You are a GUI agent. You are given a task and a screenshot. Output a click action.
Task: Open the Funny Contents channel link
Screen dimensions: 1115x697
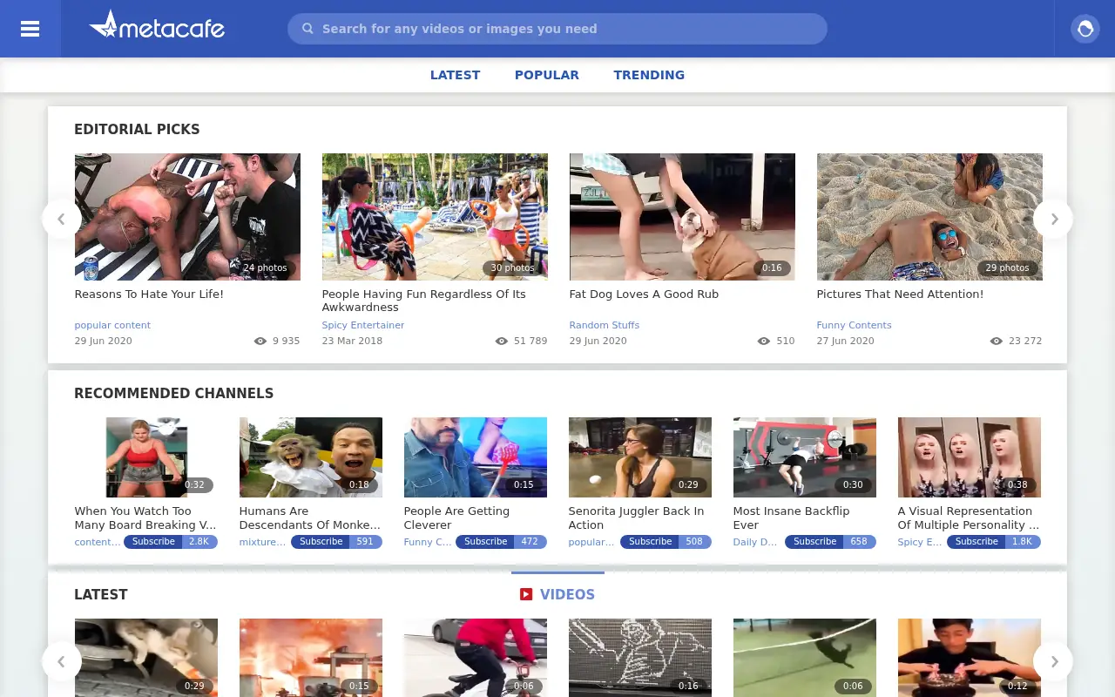[855, 325]
